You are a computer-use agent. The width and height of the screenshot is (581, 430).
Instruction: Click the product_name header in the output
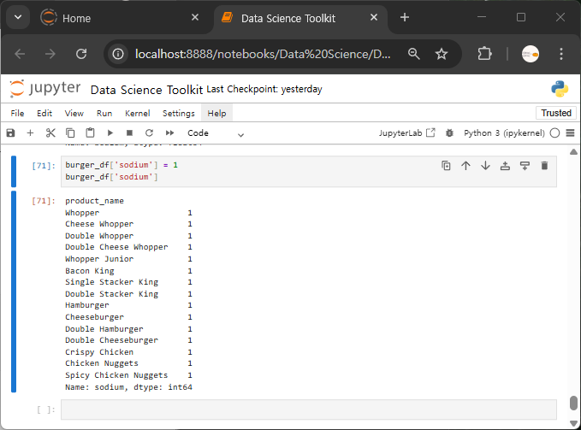click(94, 201)
